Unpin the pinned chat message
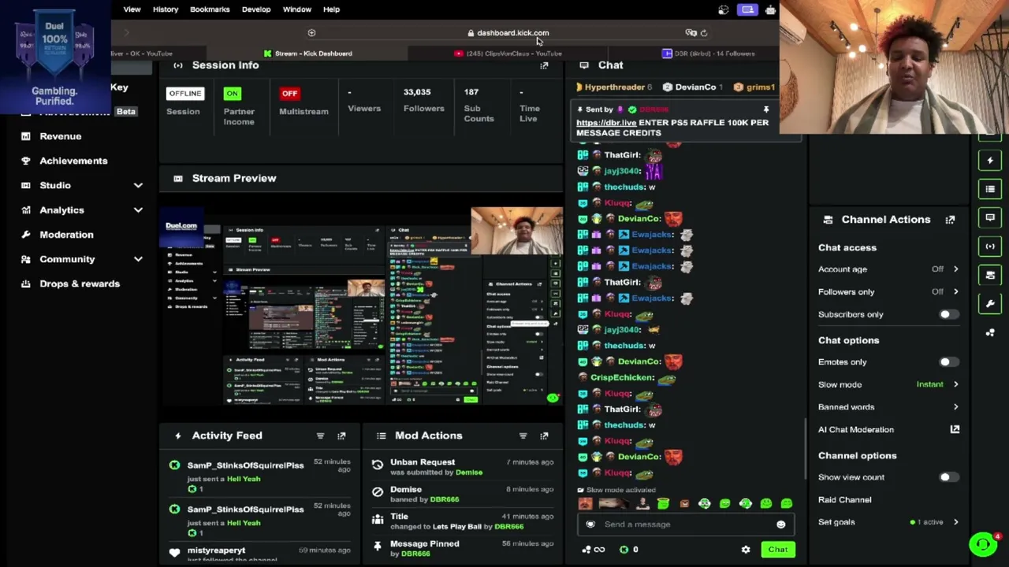1009x567 pixels. coord(765,109)
